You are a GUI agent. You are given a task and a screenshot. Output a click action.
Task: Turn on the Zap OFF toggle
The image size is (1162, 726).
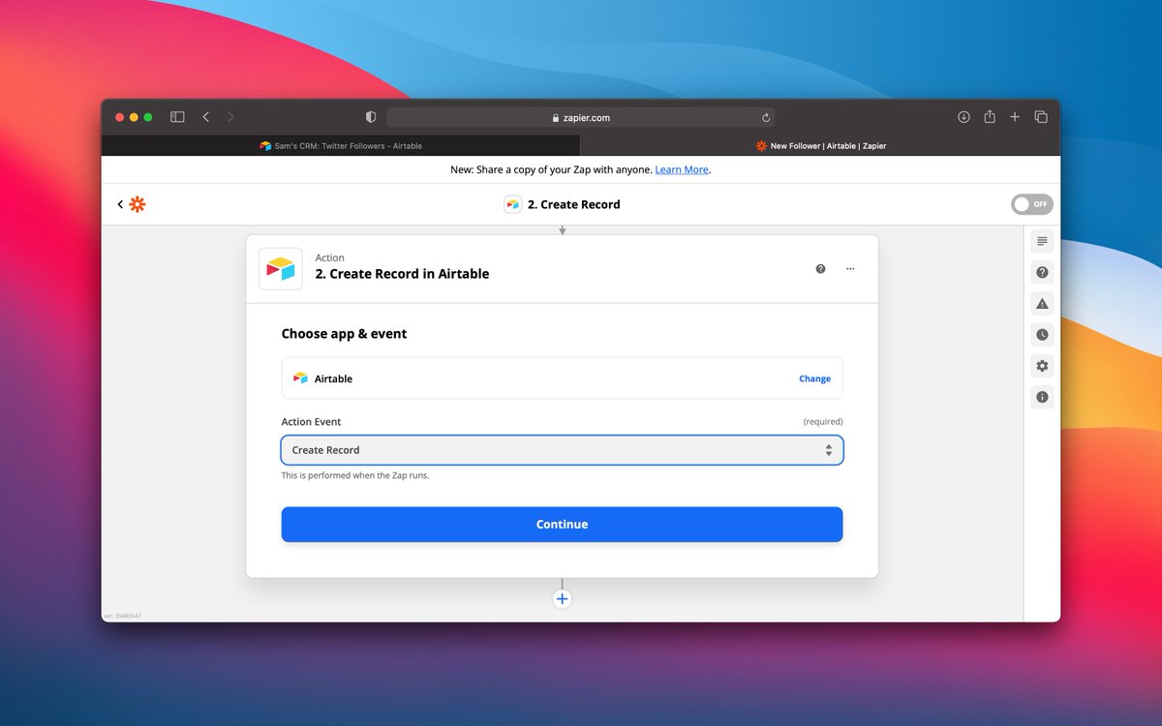(x=1031, y=204)
